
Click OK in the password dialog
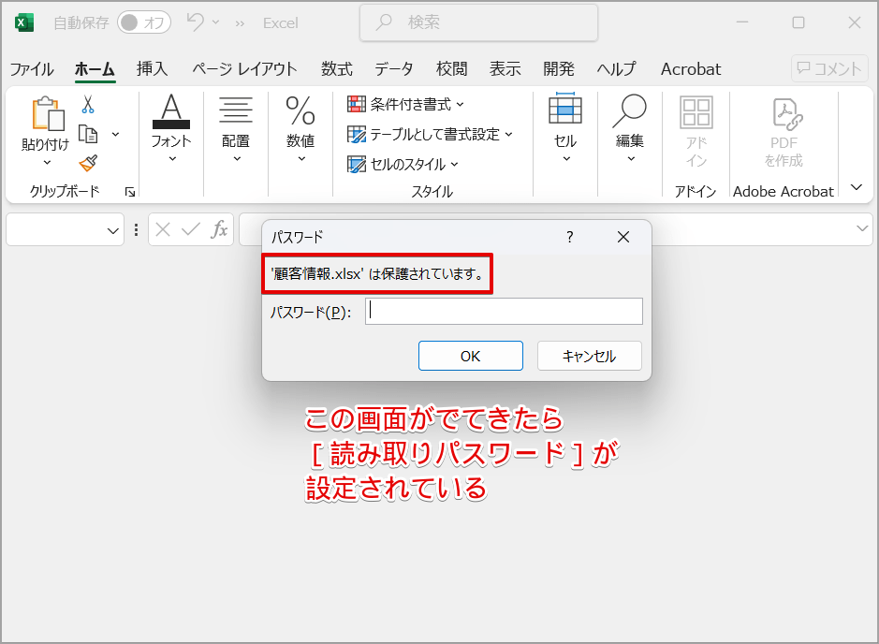click(470, 356)
